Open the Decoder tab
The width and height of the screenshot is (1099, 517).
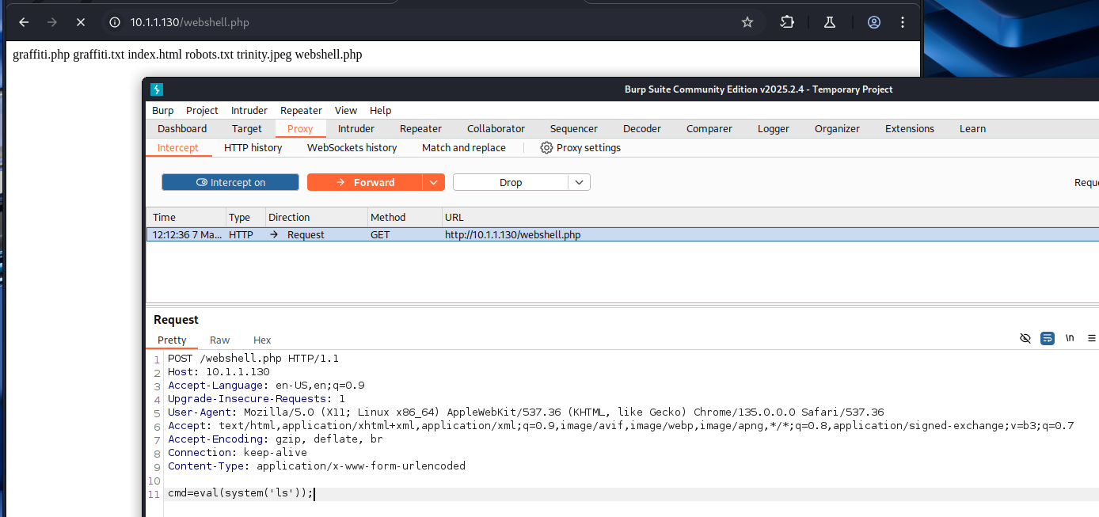point(642,128)
